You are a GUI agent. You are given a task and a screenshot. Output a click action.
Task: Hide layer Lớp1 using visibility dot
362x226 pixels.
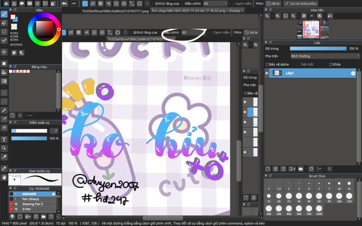(267, 73)
